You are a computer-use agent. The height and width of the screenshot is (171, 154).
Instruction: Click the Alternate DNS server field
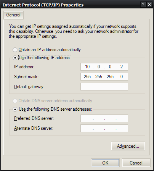104,128
